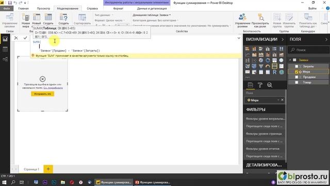Click the Исправить это button
The image size is (330, 186).
click(42, 94)
